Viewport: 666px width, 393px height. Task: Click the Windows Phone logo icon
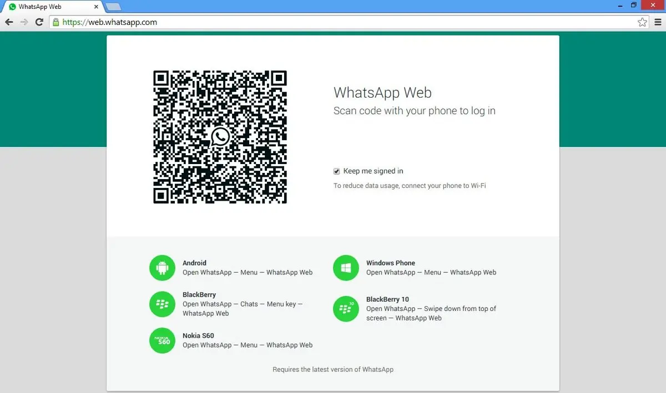coord(346,268)
